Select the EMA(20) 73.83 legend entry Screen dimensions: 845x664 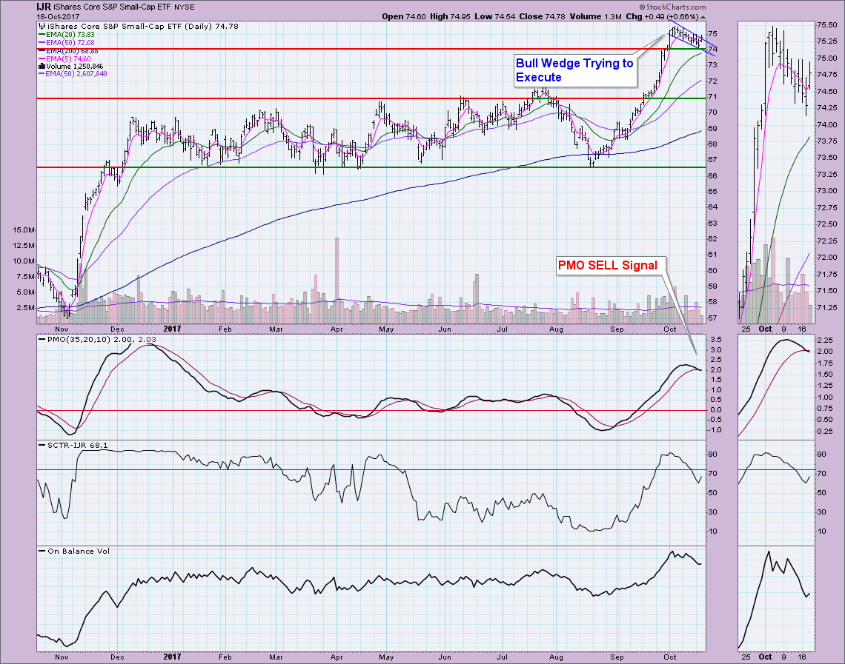click(66, 35)
